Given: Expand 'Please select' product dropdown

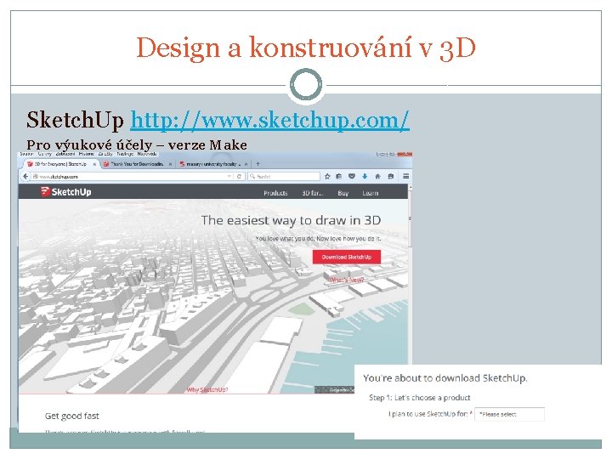Looking at the screenshot, I should 509,414.
